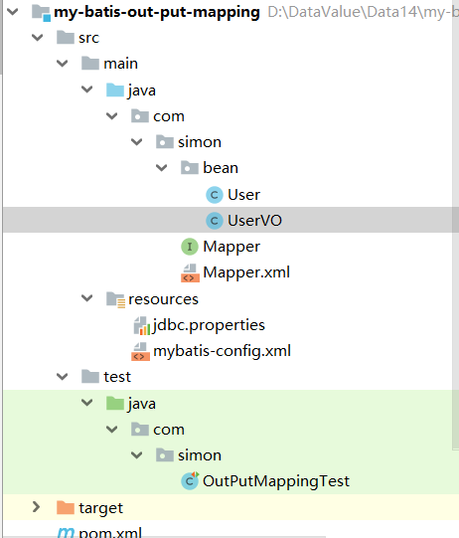Viewport: 459px width, 538px height.
Task: Collapse the src folder
Action: pyautogui.click(x=38, y=38)
